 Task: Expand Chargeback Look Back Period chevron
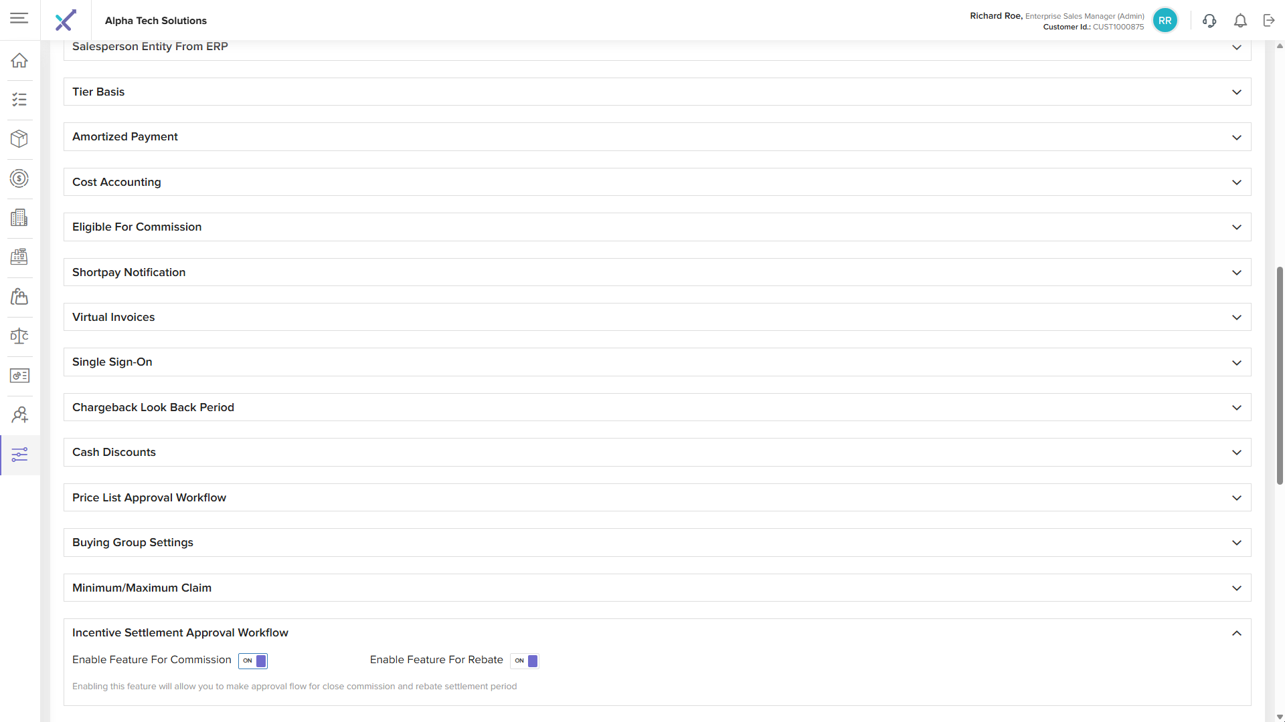(x=1236, y=408)
